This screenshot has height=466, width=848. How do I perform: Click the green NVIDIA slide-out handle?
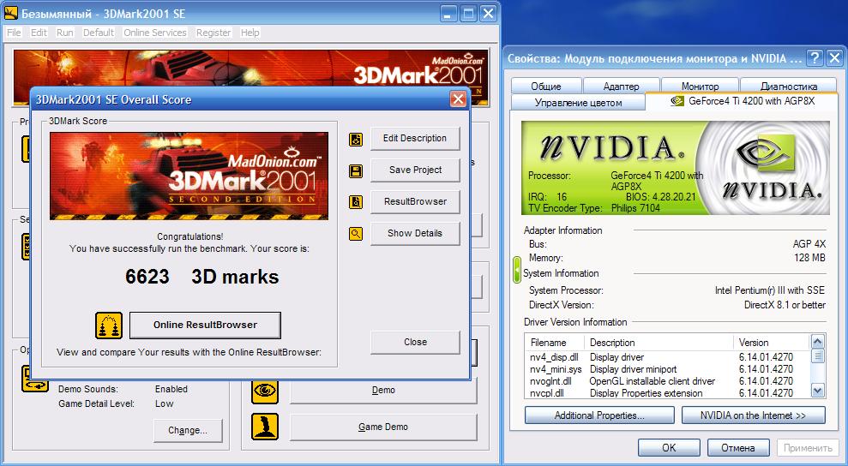pyautogui.click(x=516, y=270)
